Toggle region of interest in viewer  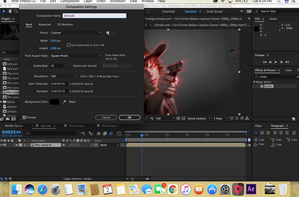tap(178, 118)
